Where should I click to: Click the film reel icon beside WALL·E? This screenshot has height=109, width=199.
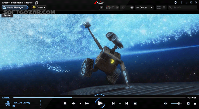[x=8, y=103]
